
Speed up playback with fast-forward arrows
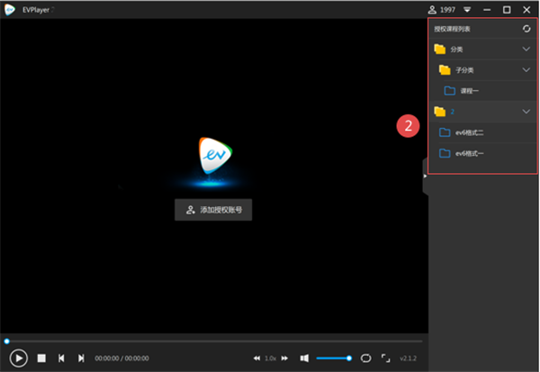[x=284, y=358]
